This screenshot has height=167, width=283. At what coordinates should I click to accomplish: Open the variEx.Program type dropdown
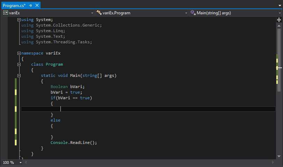click(186, 13)
